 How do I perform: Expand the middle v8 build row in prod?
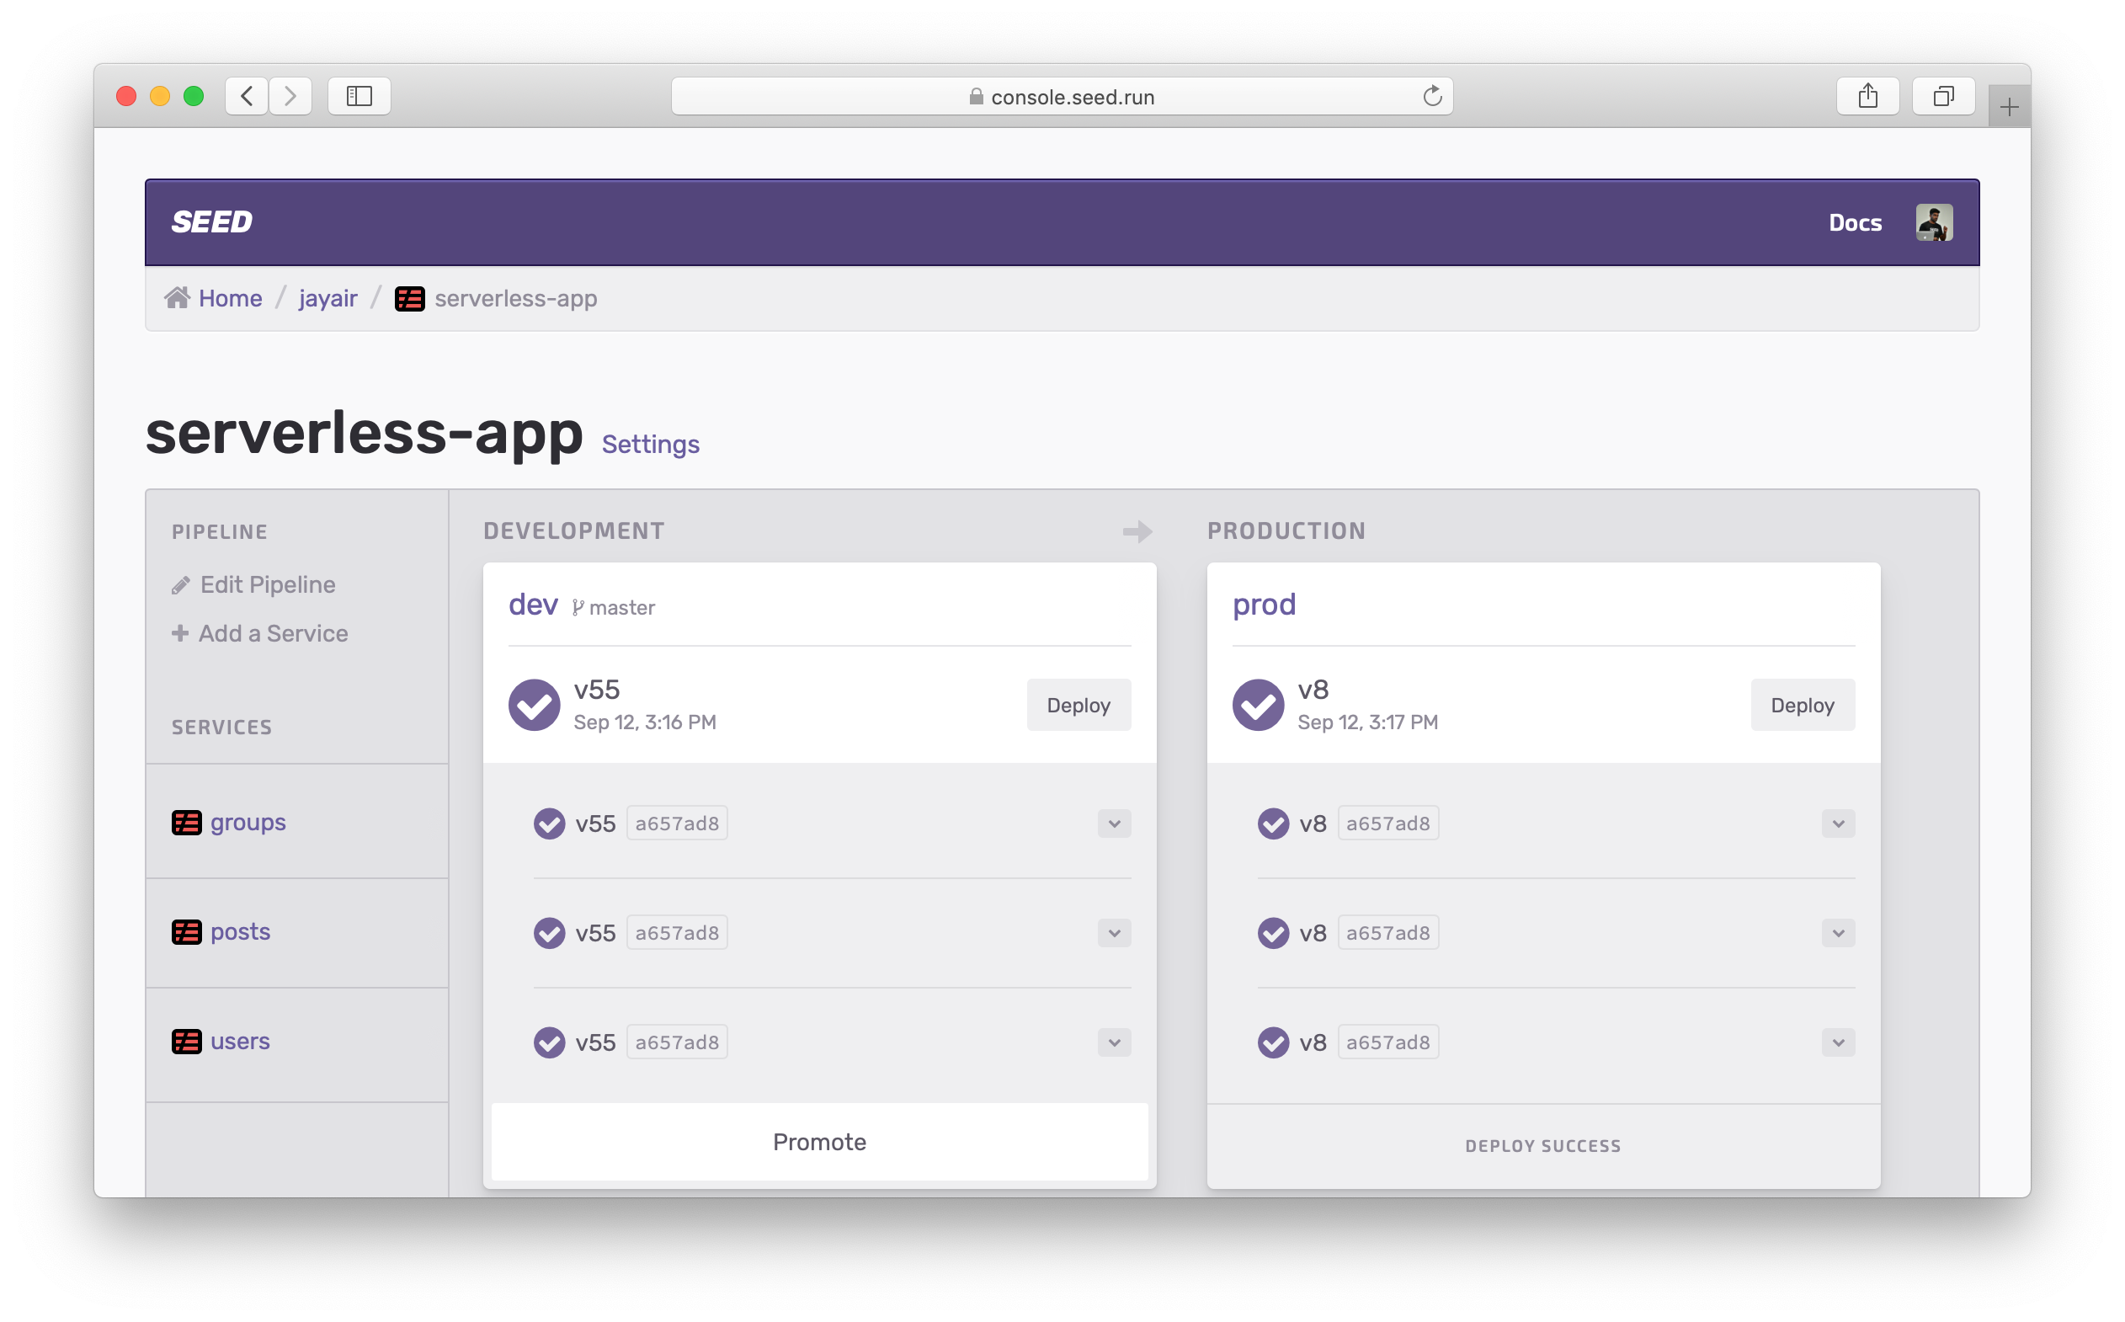[1837, 933]
